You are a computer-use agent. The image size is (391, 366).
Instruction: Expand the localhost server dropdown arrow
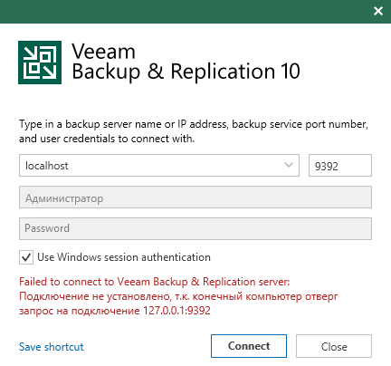pyautogui.click(x=289, y=165)
